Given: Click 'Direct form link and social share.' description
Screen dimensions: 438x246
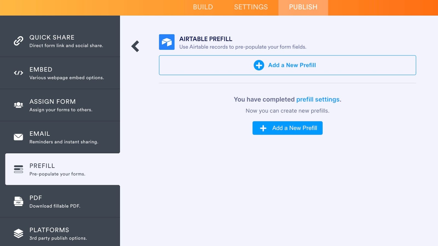Looking at the screenshot, I should (x=66, y=46).
